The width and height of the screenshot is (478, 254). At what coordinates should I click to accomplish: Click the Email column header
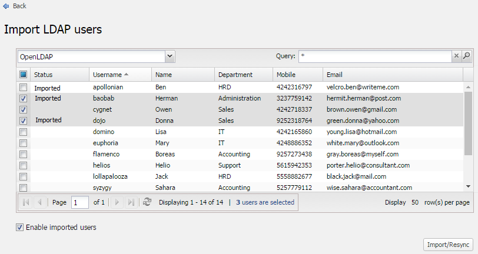[x=334, y=75]
